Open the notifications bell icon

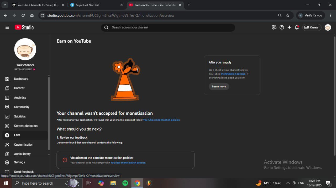point(297,27)
